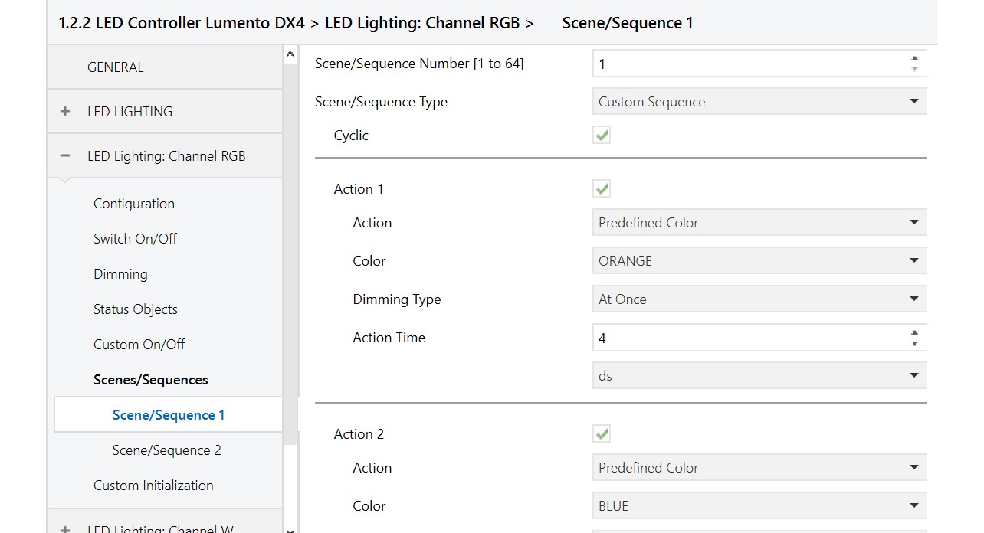Screen dimensions: 984x533
Task: Change the Action Time unit dropdown (ds)
Action: [x=759, y=376]
